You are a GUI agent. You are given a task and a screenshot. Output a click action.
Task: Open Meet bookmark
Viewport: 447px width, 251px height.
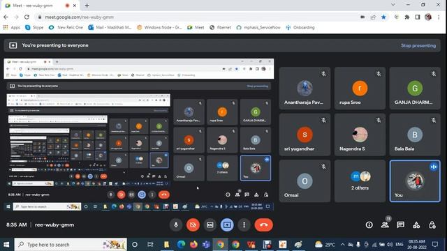click(196, 27)
